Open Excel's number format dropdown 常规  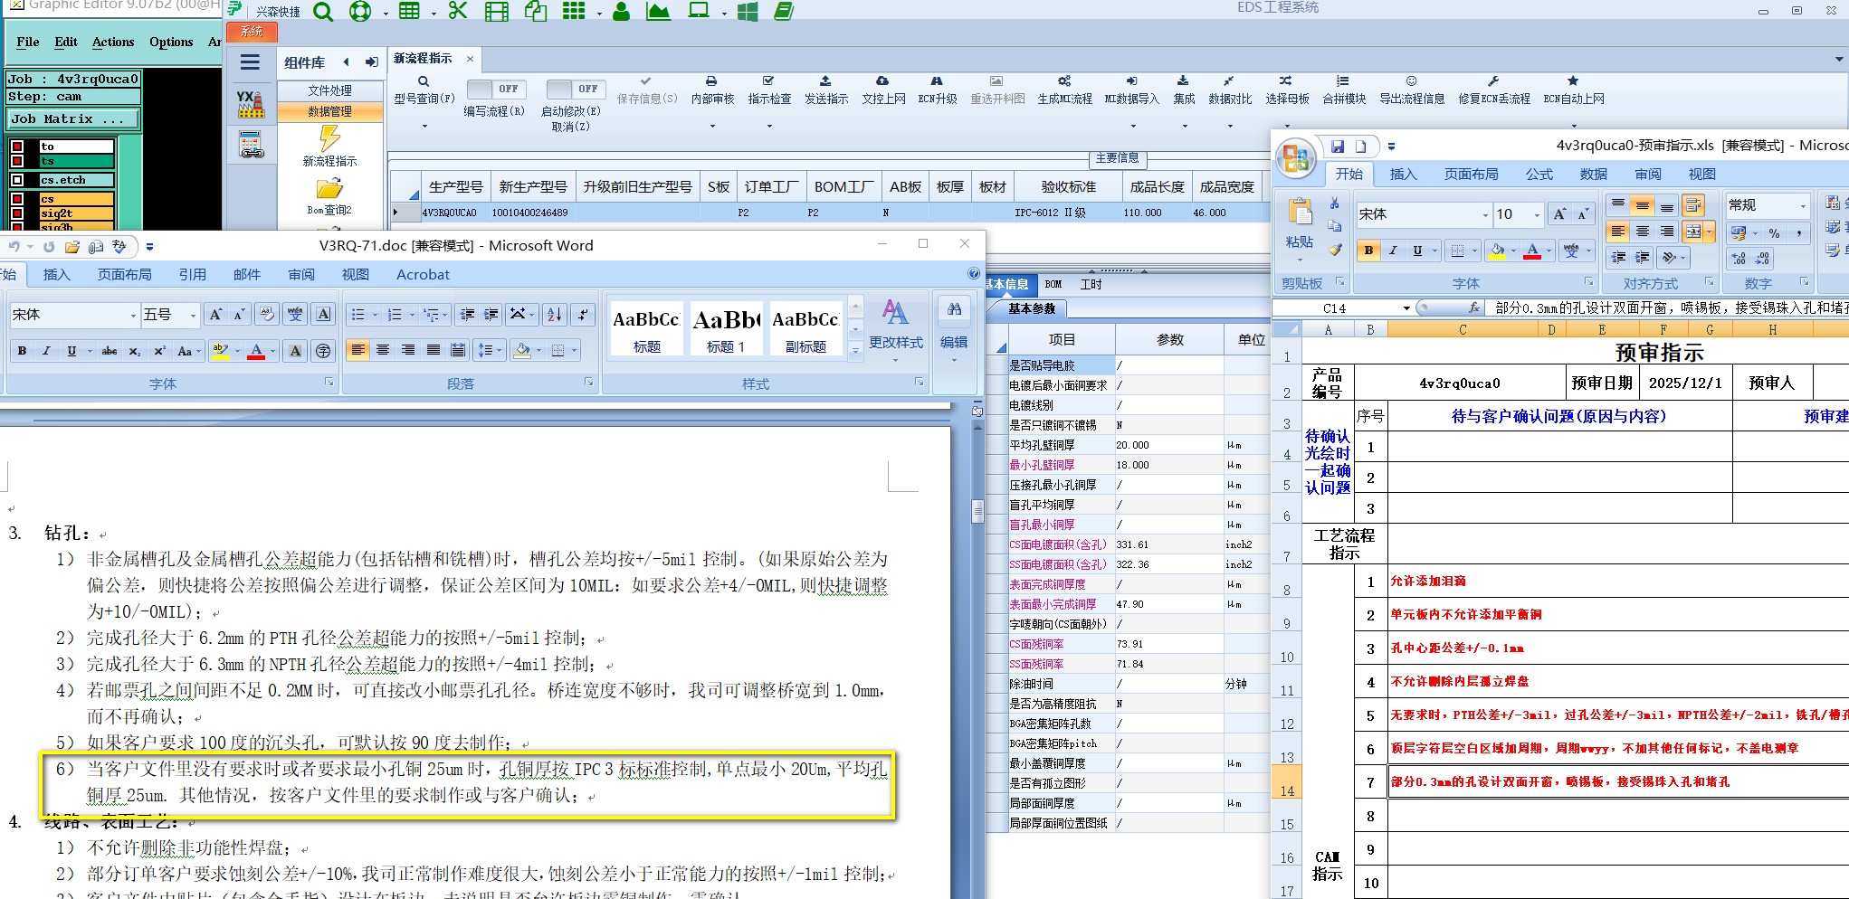coord(1802,205)
